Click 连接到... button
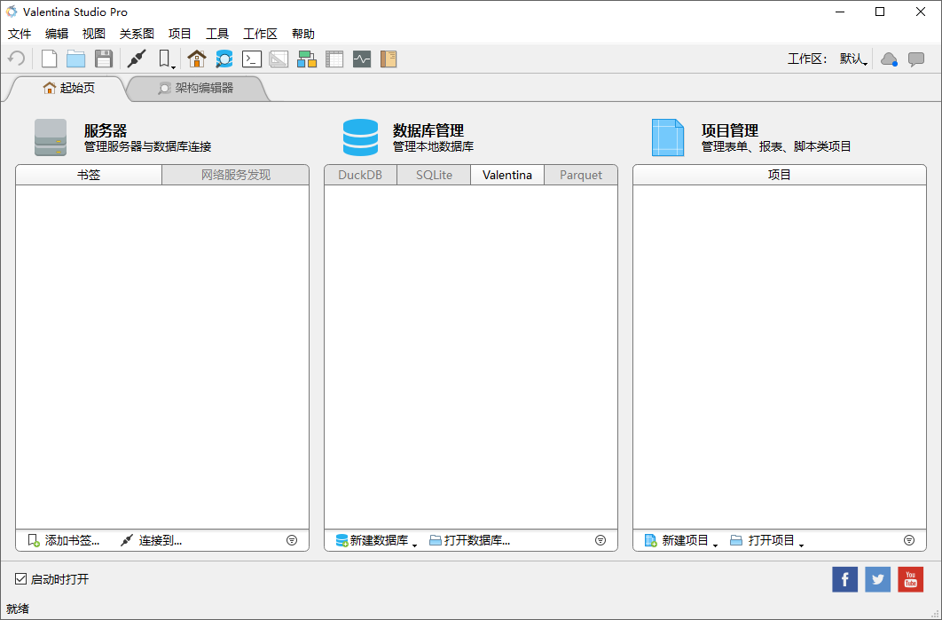Screen dimensions: 942x620 pyautogui.click(x=152, y=540)
